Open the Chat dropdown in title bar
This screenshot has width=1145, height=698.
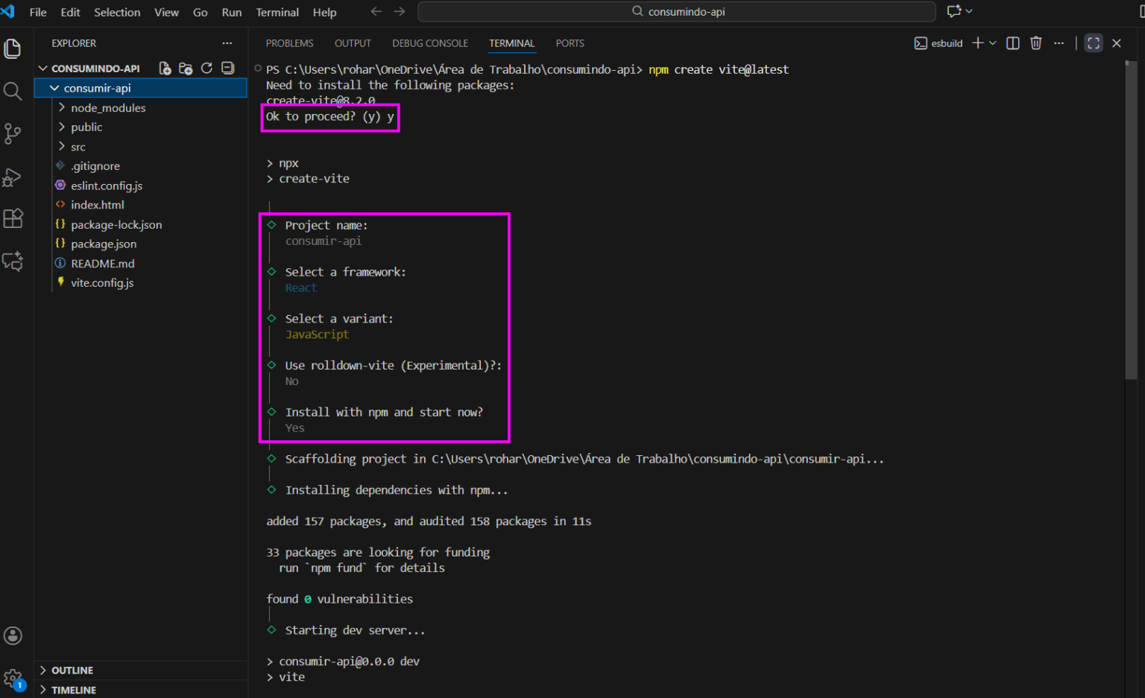coord(969,12)
